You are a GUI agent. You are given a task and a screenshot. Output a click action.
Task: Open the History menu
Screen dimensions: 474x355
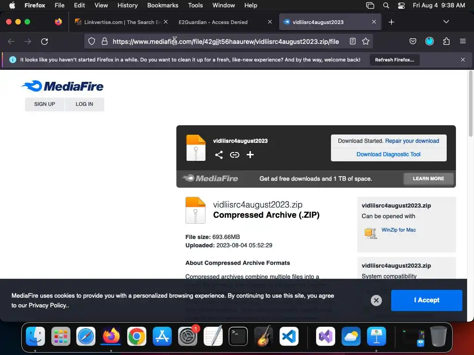[127, 5]
